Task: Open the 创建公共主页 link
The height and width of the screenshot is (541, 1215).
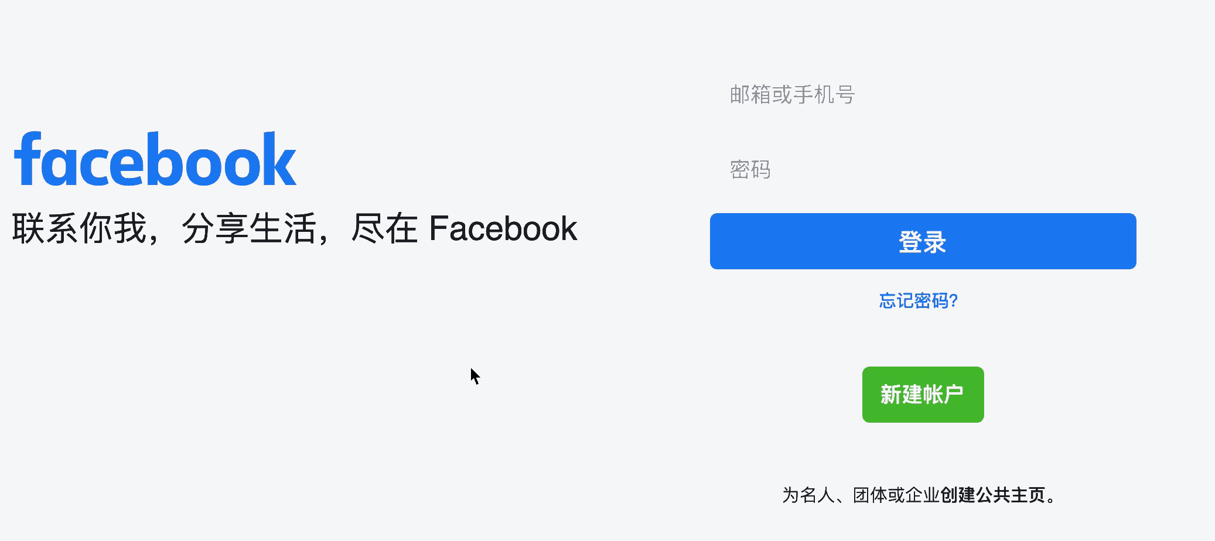Action: [x=993, y=495]
